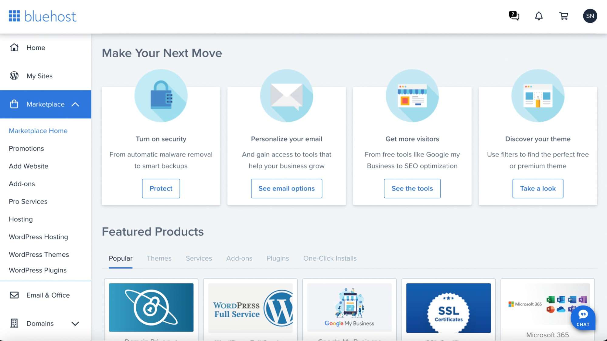Collapse the Marketplace menu chevron
The image size is (607, 341).
click(x=75, y=104)
